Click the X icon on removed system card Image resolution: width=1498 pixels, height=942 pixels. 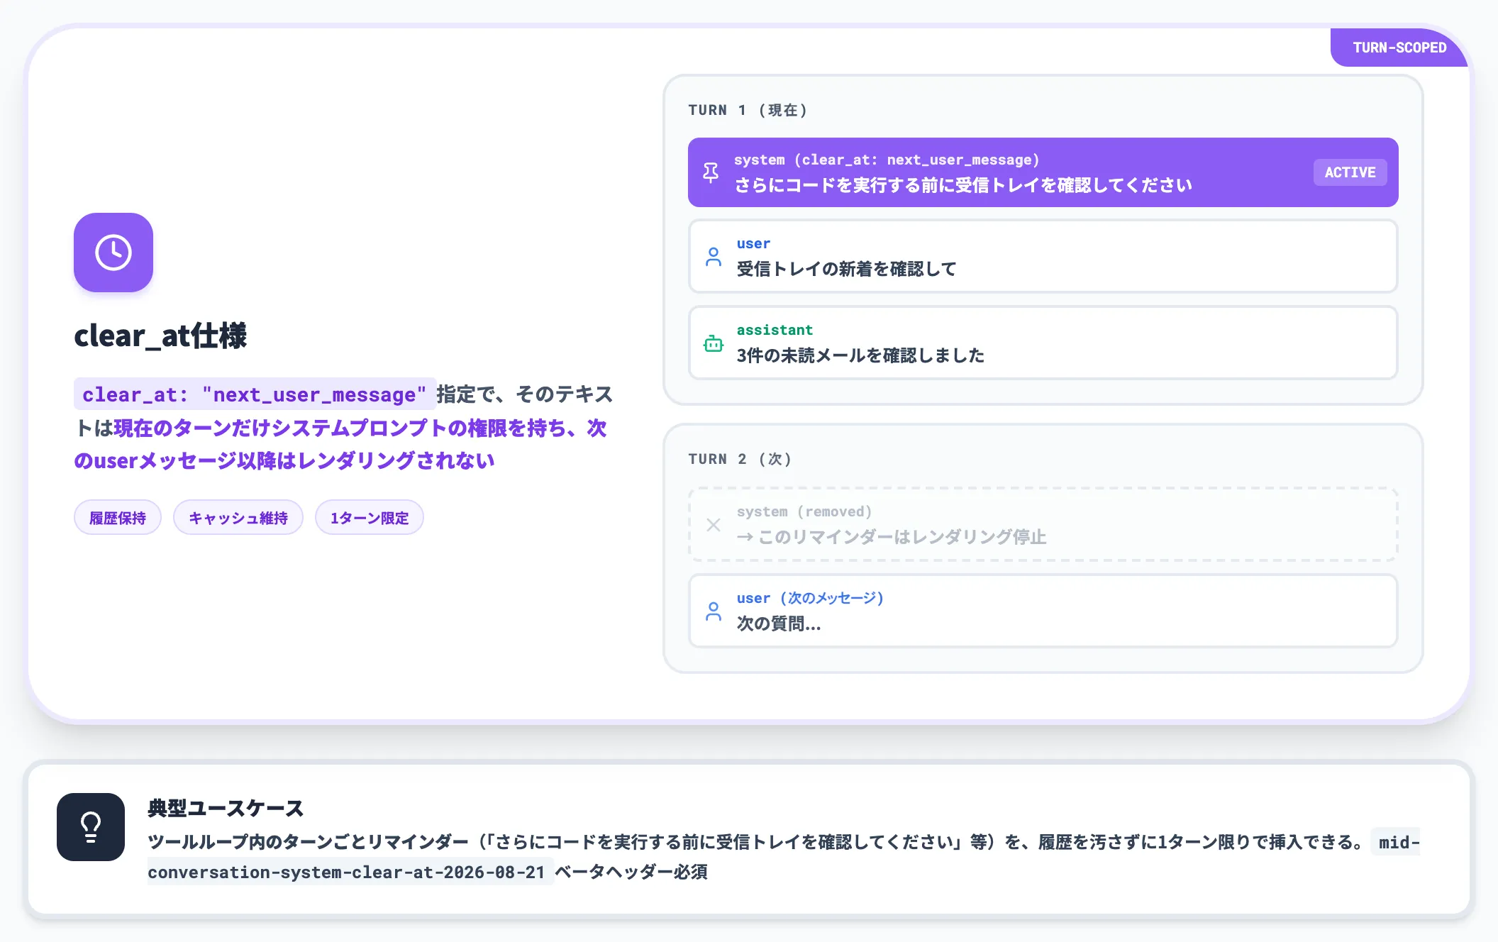[714, 525]
